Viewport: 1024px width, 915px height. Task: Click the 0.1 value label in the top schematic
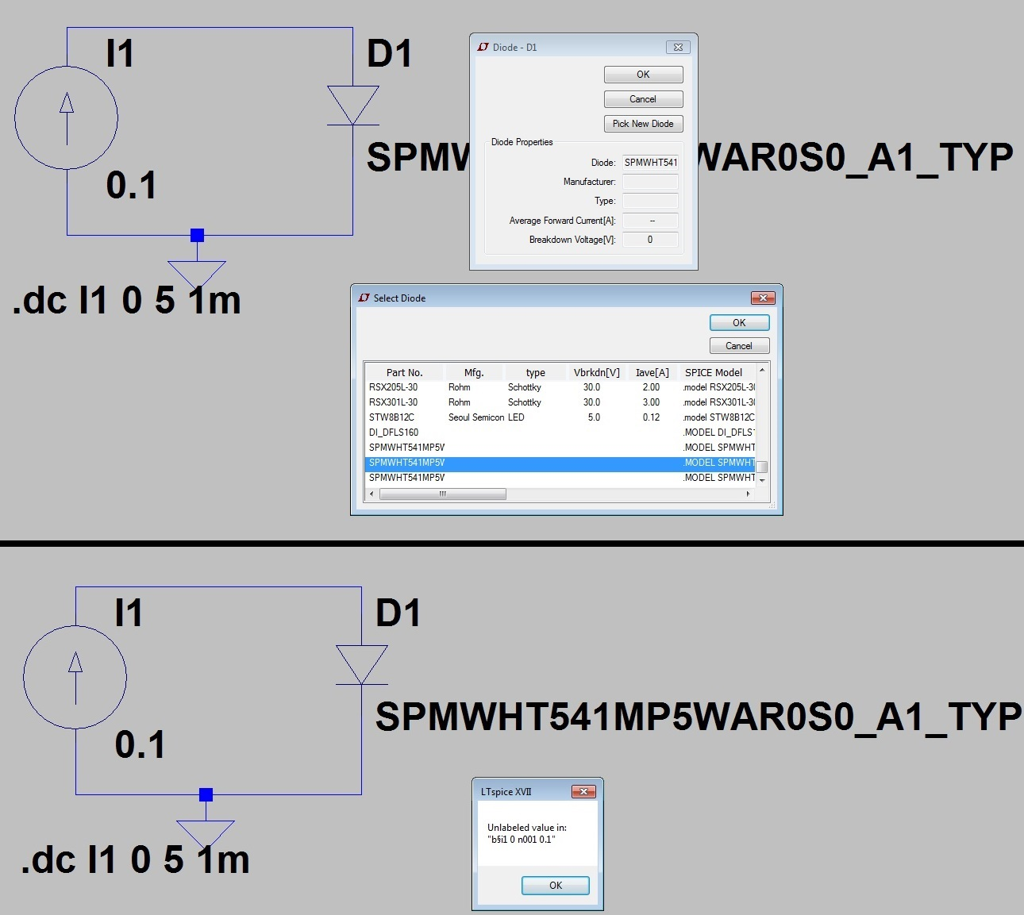(131, 185)
